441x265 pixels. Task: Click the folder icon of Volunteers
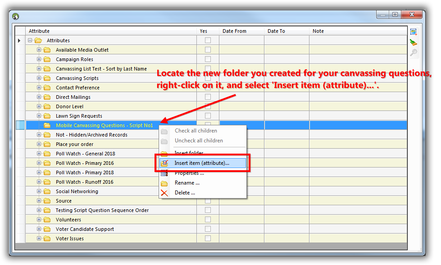[47, 220]
